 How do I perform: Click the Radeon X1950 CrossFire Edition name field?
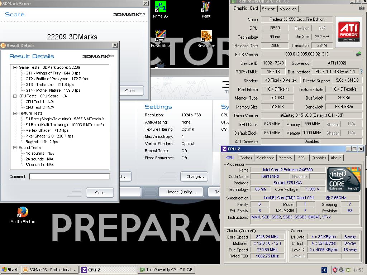(x=297, y=19)
